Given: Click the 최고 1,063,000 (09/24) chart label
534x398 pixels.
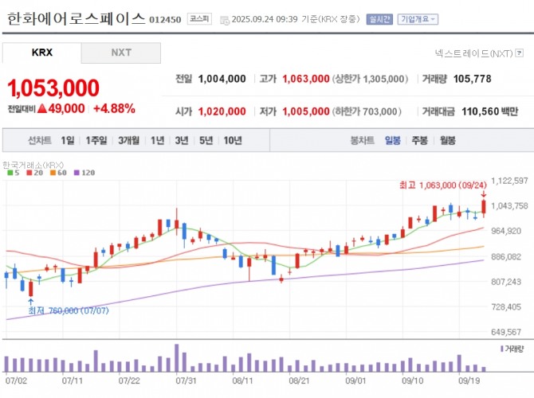Looking at the screenshot, I should coord(443,185).
